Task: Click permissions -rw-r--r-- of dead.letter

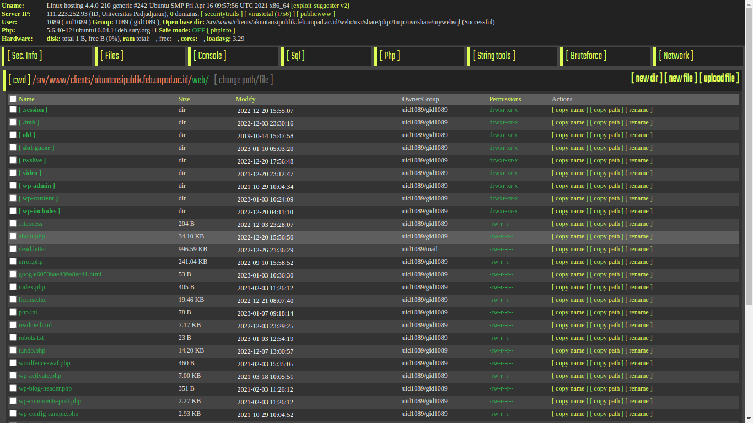Action: click(x=501, y=249)
